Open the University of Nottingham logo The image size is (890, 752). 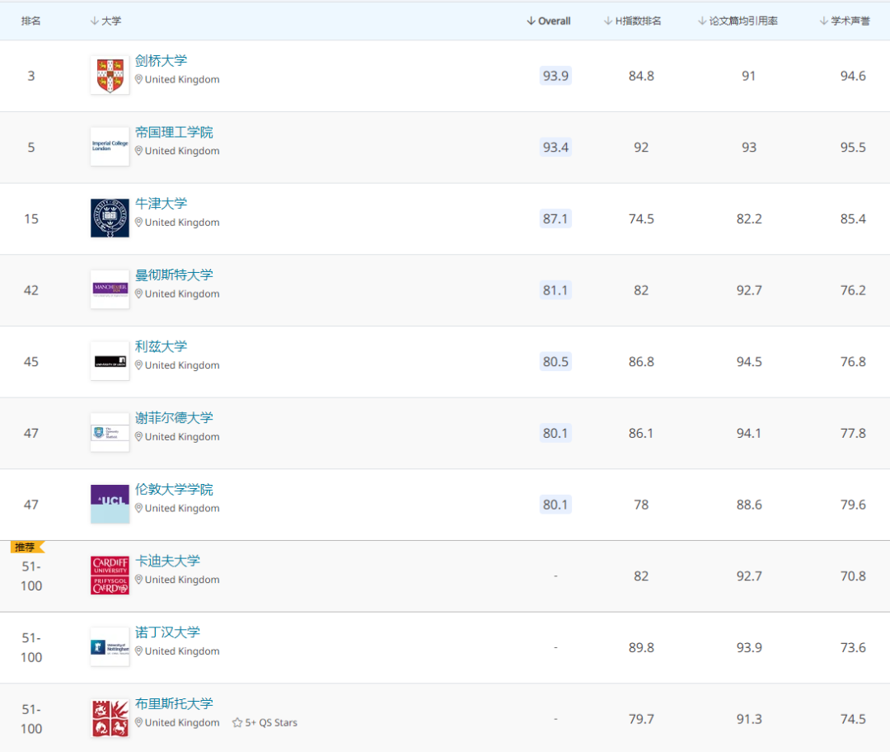[110, 647]
